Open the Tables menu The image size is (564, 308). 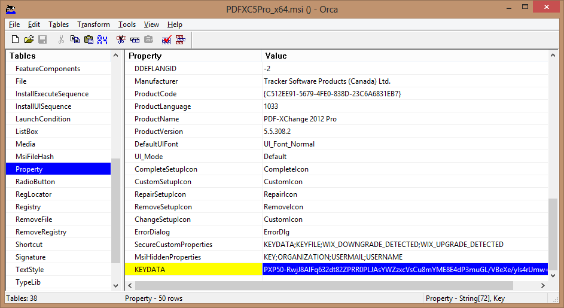pyautogui.click(x=59, y=25)
